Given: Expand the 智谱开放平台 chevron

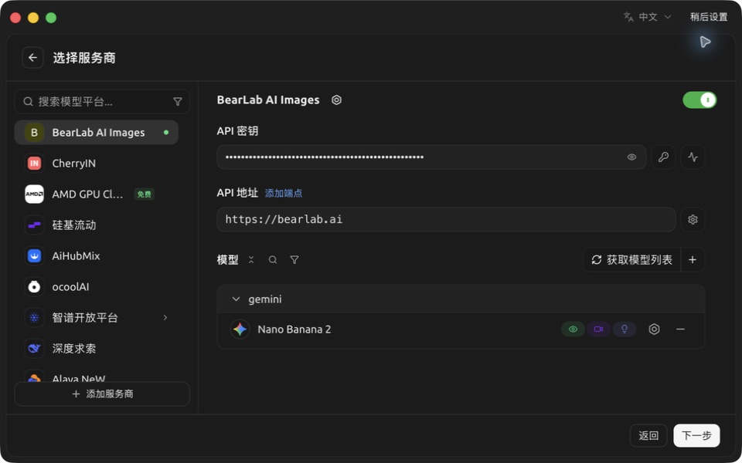Looking at the screenshot, I should [165, 317].
